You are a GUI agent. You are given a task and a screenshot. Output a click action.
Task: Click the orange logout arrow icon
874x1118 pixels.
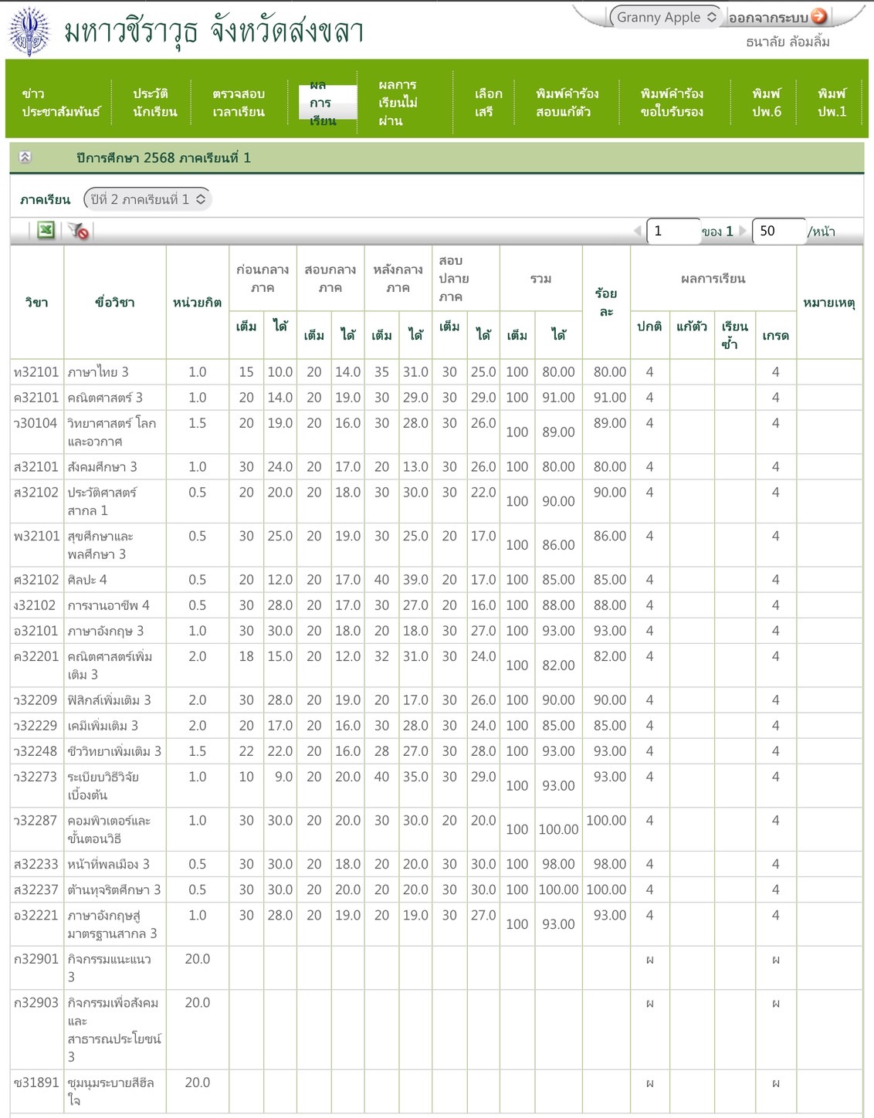point(819,16)
